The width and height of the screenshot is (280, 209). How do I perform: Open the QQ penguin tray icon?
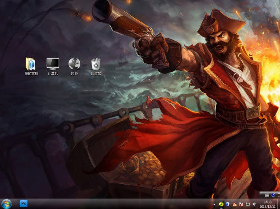tap(234, 204)
